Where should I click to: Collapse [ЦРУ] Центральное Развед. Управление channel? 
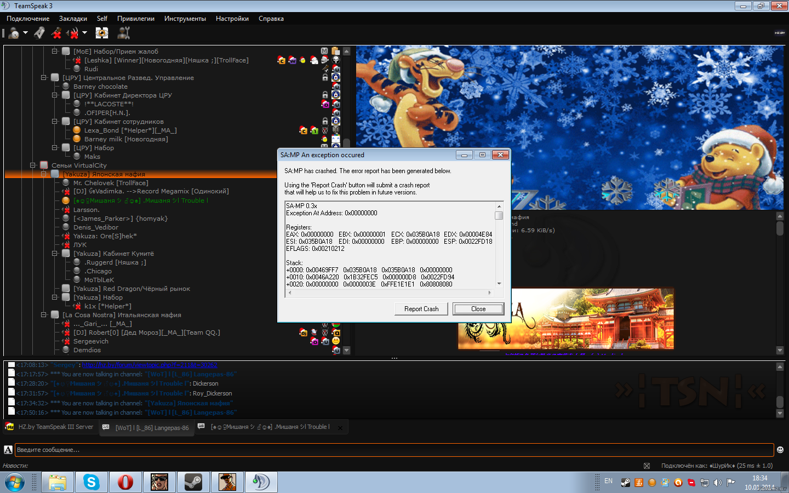44,78
